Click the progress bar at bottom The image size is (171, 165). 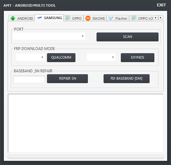[86, 157]
